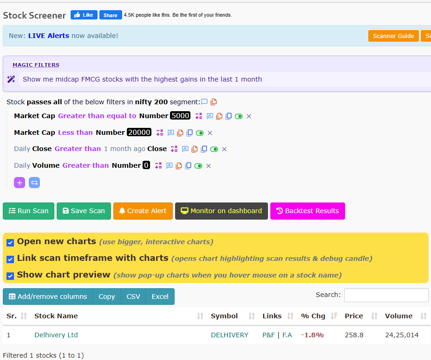Add comment to Daily Volume filter

coord(170,165)
